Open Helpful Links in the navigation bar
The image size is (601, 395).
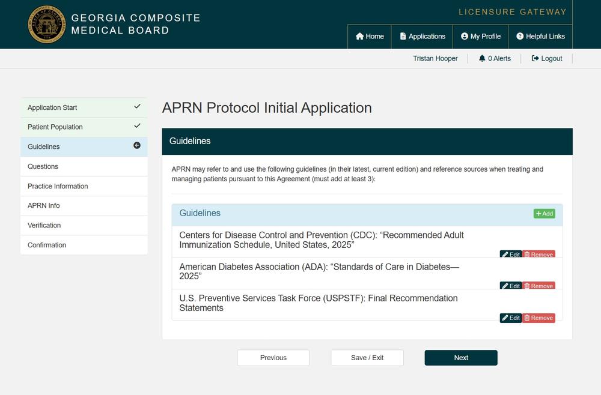[x=540, y=37]
